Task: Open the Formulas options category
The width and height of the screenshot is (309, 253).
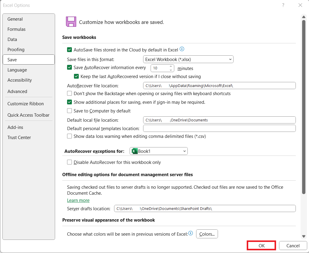Action: 29,29
